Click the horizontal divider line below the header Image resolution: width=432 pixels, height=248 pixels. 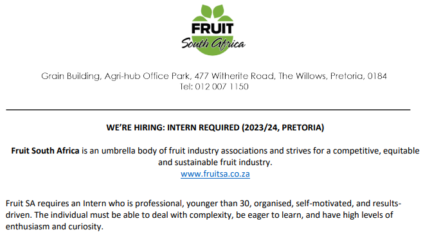[x=208, y=110]
